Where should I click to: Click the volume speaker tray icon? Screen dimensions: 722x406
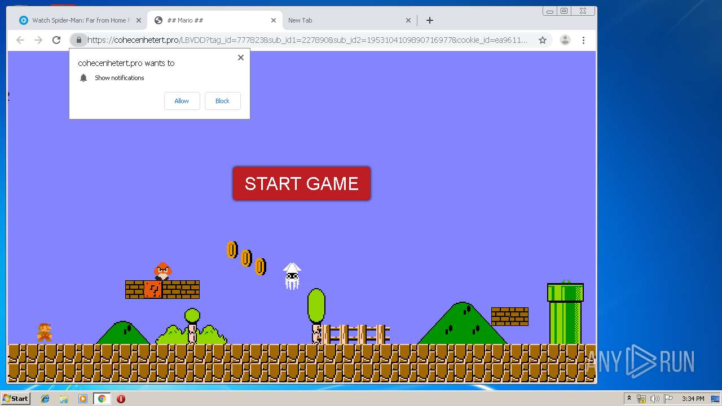click(x=654, y=399)
